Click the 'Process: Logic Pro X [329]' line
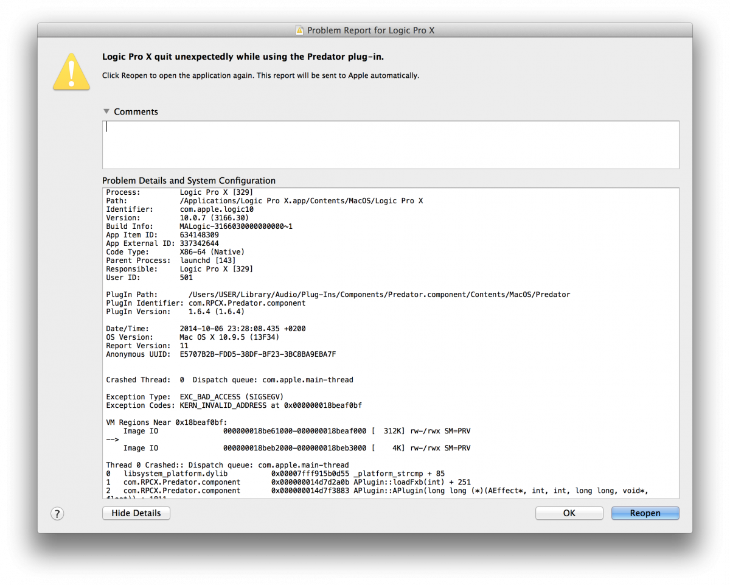Image resolution: width=730 pixels, height=585 pixels. tap(179, 192)
